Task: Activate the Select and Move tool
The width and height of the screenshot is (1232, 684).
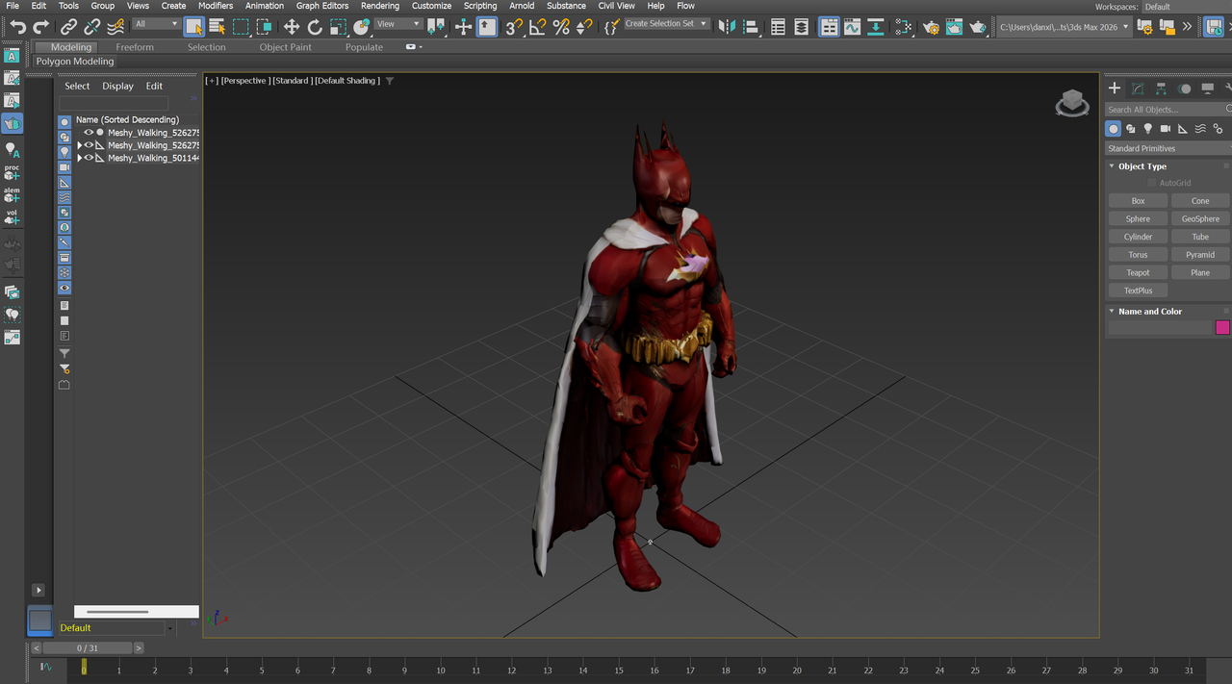Action: pos(292,27)
